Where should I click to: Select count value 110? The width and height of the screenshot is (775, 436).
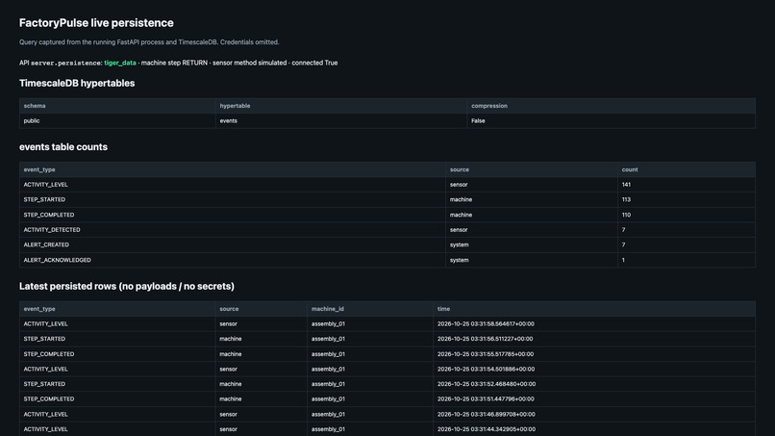tap(626, 215)
